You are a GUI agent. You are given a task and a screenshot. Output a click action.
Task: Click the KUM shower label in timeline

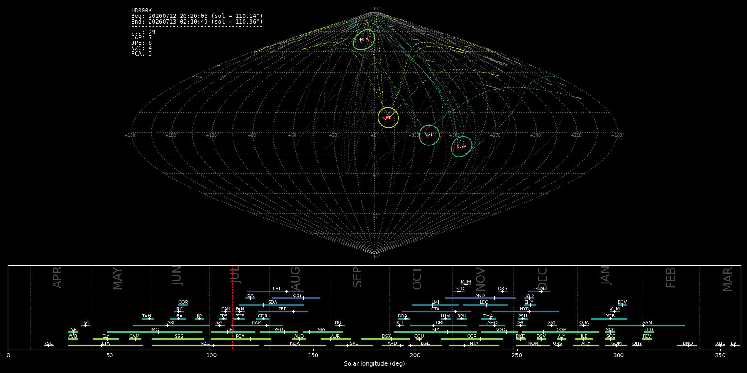(x=466, y=282)
